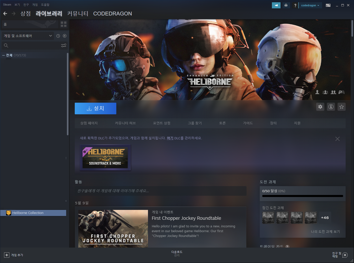Show game info icon
Viewport: 354px width, 263px height.
pyautogui.click(x=331, y=107)
